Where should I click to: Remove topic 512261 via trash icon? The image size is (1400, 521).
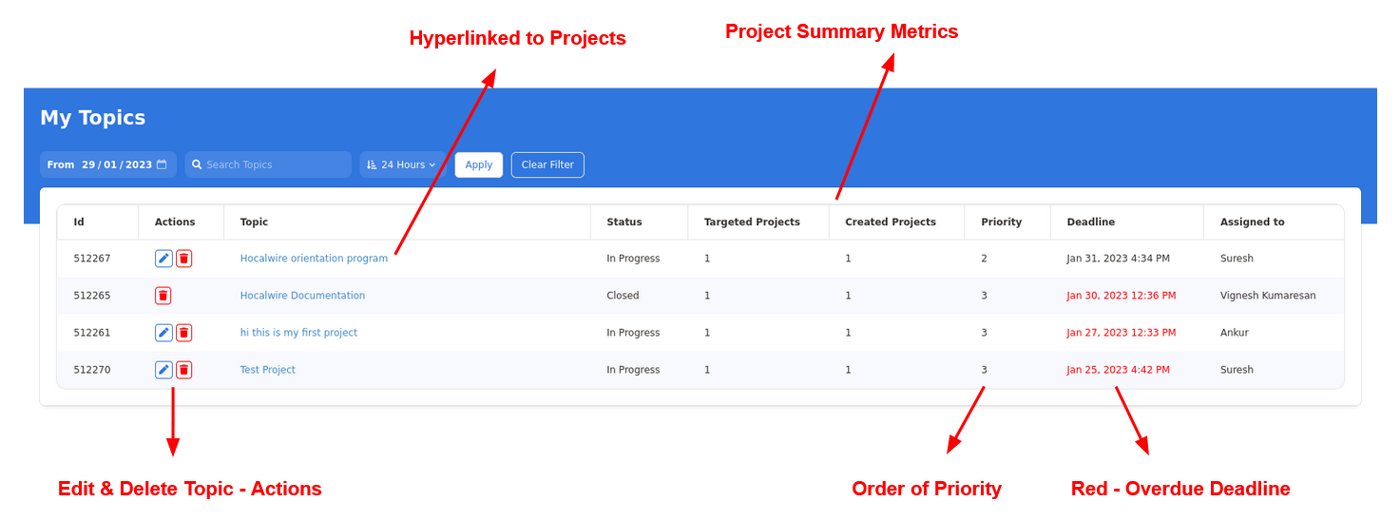[x=184, y=333]
